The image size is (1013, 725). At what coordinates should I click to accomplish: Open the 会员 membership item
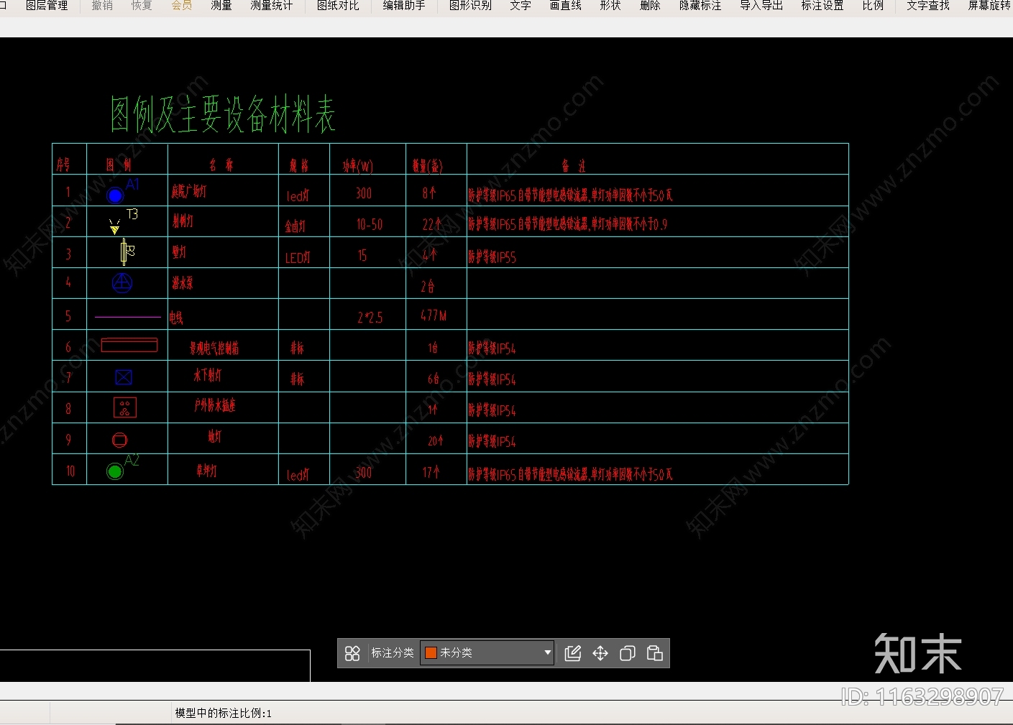point(182,6)
